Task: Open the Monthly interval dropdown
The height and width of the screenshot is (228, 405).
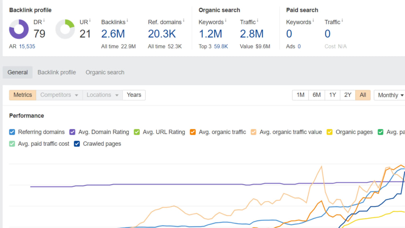Action: click(390, 95)
